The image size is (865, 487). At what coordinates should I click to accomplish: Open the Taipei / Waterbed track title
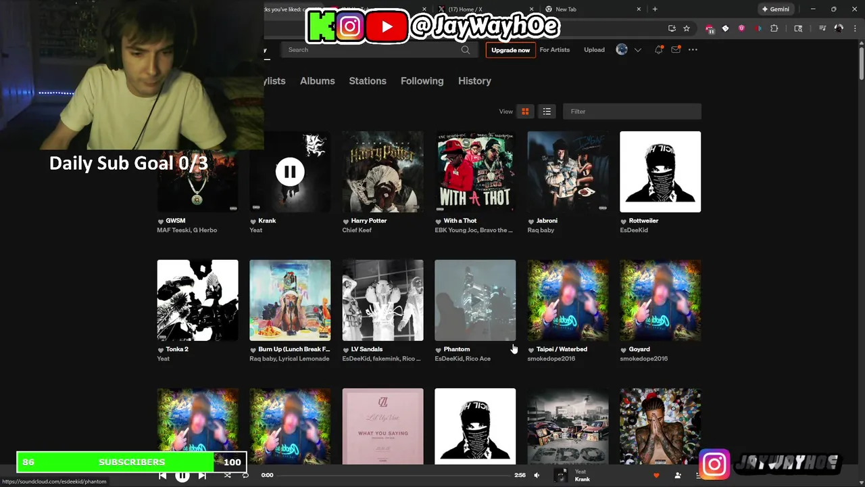[562, 350]
